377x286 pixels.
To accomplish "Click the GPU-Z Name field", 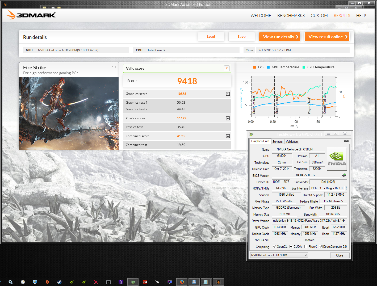I will click(x=298, y=149).
